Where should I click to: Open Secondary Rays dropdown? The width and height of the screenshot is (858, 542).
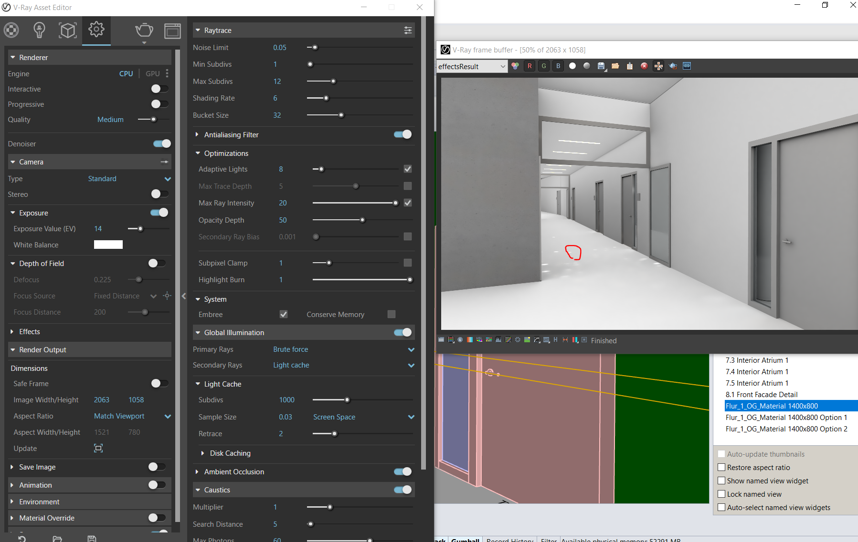tap(344, 365)
